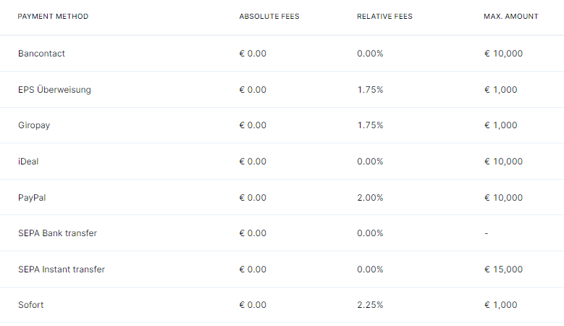
Task: Choose SEPA Instant transfer
Action: tap(282, 269)
